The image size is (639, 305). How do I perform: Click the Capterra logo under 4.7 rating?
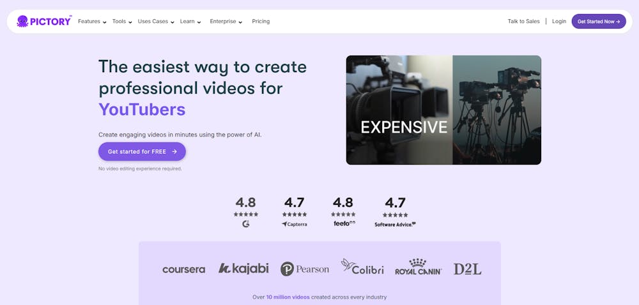(x=294, y=224)
